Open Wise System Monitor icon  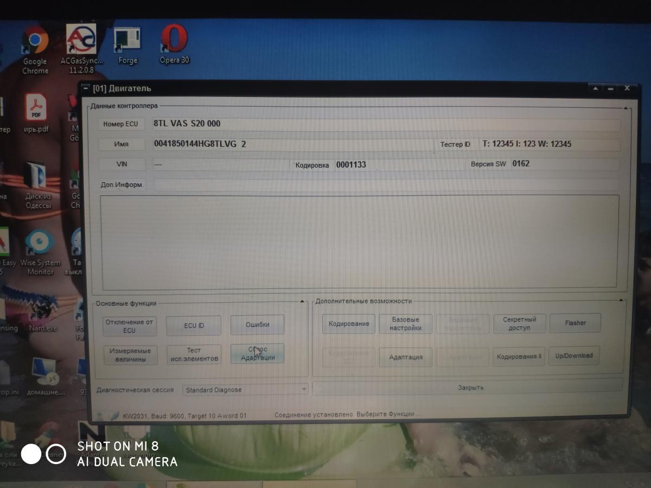click(x=40, y=245)
